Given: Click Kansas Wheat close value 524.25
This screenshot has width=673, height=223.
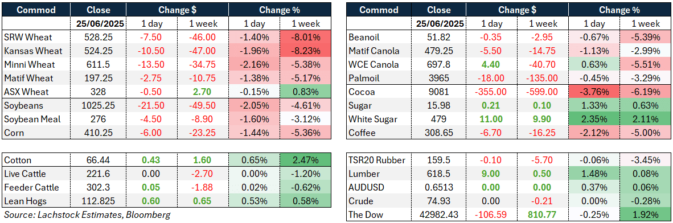Looking at the screenshot, I should click(x=99, y=51).
